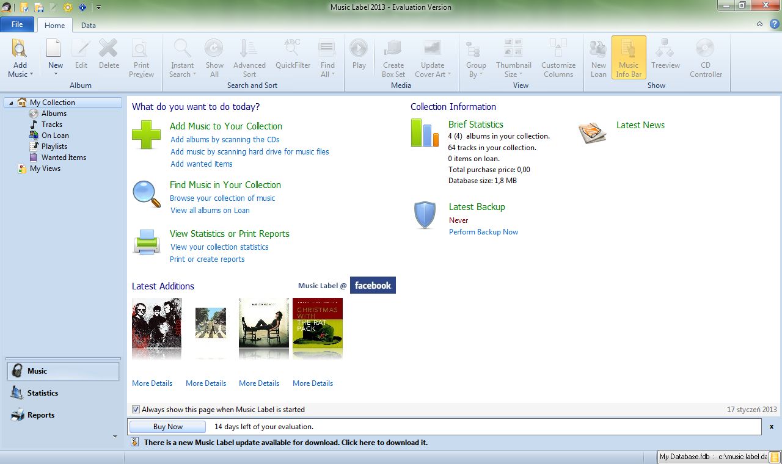Open the Update Cover Art dropdown arrow
Viewport: 782px width, 464px height.
pos(449,74)
